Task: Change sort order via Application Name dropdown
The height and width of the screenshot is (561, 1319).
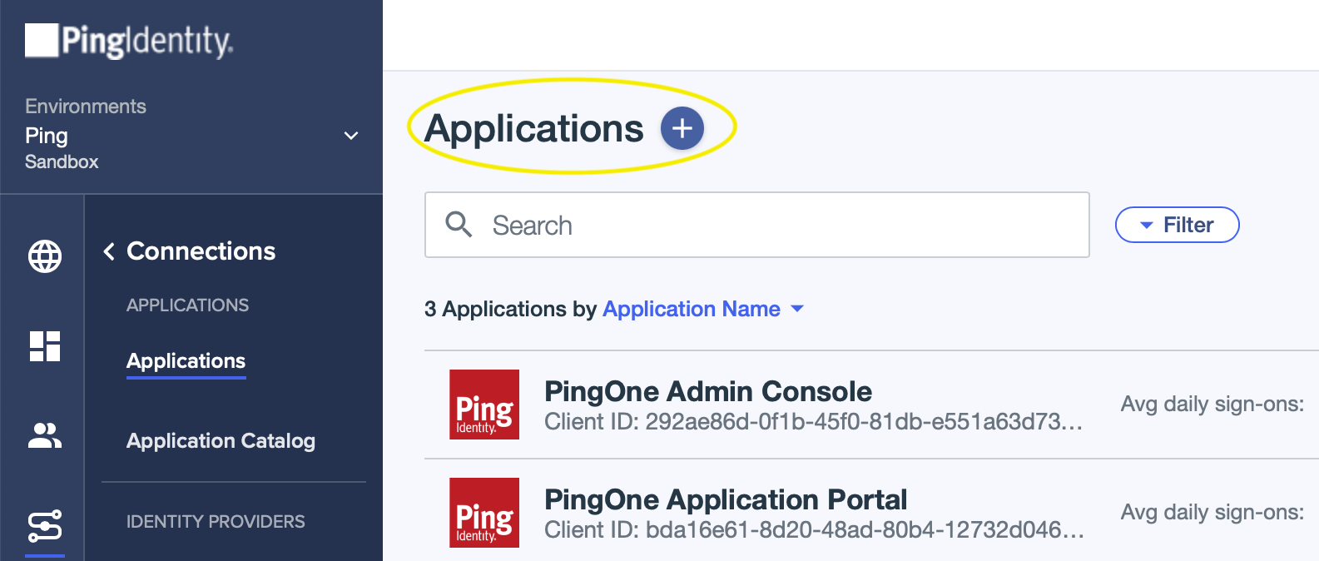Action: coord(703,309)
